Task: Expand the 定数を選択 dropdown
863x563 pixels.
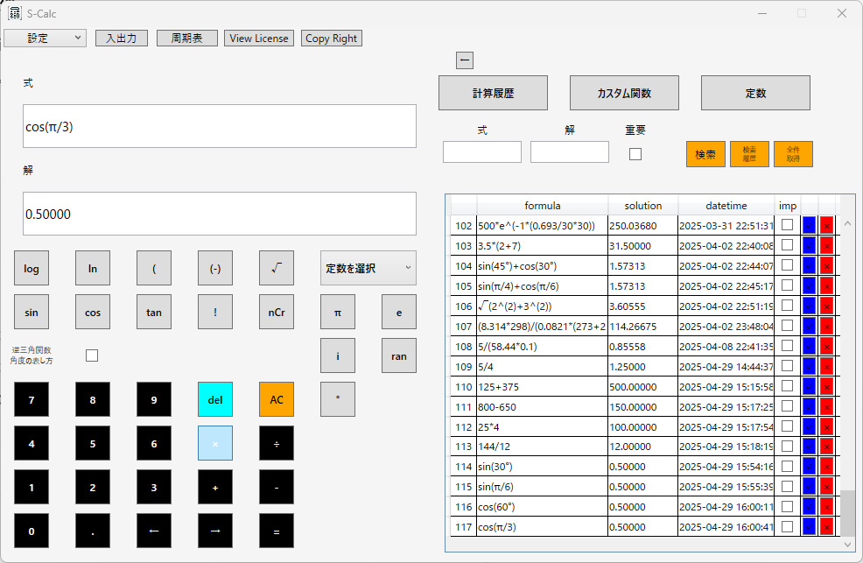Action: pyautogui.click(x=368, y=268)
